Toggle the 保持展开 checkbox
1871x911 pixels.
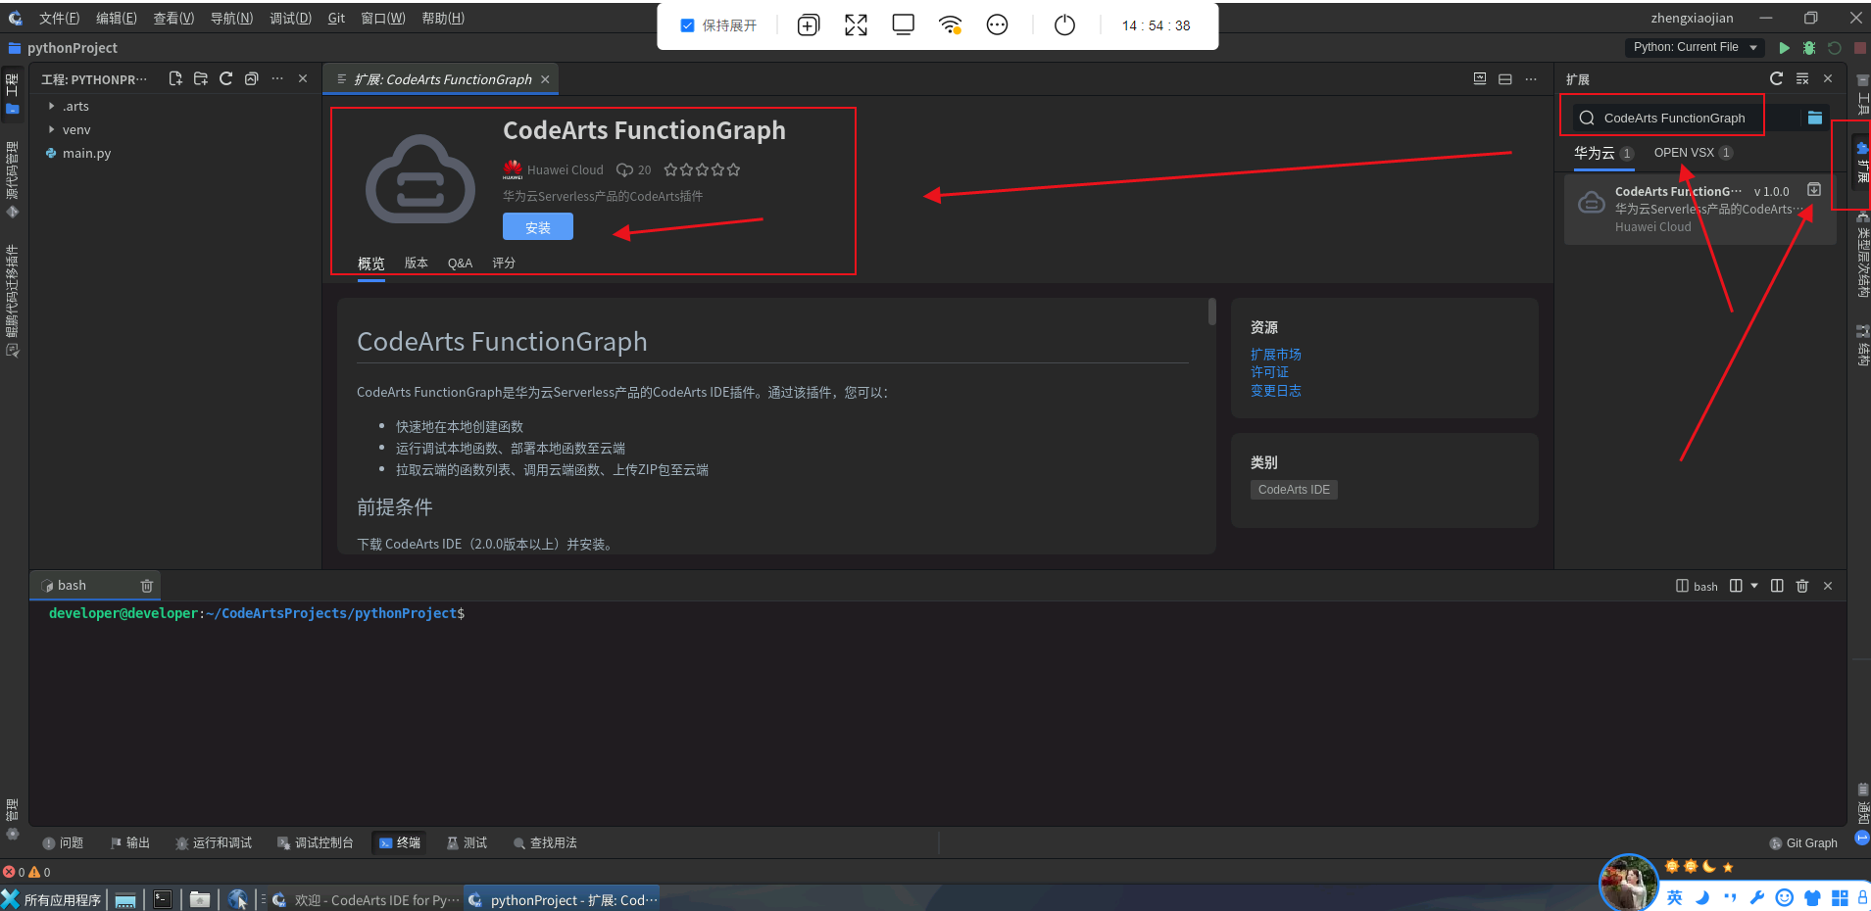(x=687, y=25)
